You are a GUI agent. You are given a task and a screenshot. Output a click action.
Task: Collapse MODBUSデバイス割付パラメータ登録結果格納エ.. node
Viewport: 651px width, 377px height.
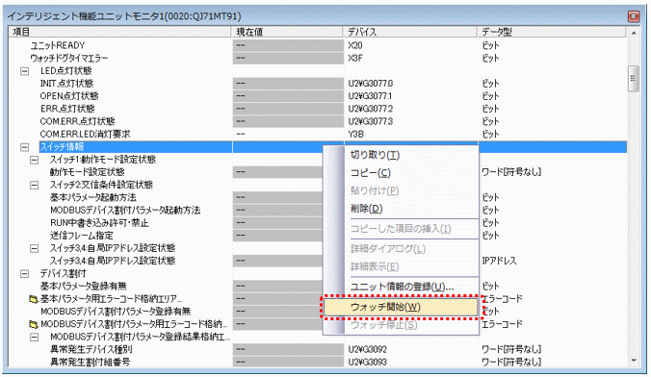point(35,338)
